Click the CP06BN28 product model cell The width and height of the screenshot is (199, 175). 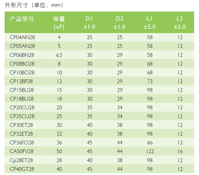coord(22,55)
